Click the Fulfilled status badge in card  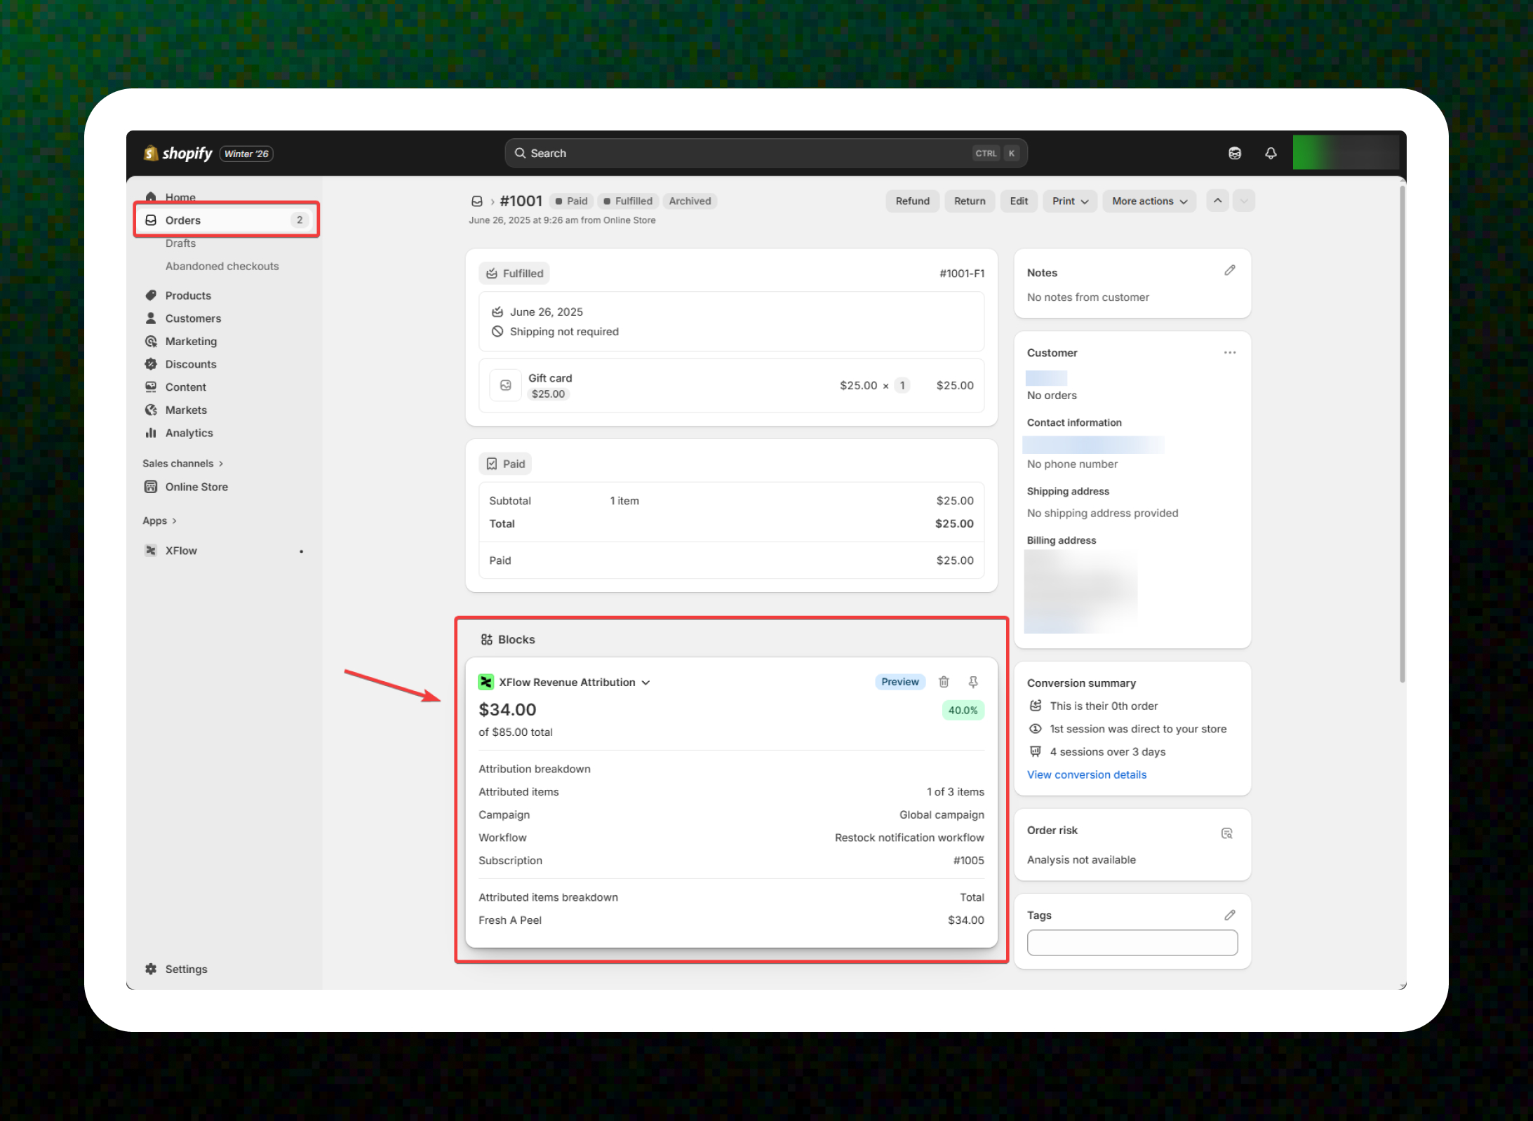tap(514, 274)
